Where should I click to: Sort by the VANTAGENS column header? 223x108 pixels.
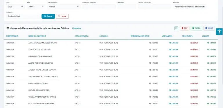coord(167,36)
